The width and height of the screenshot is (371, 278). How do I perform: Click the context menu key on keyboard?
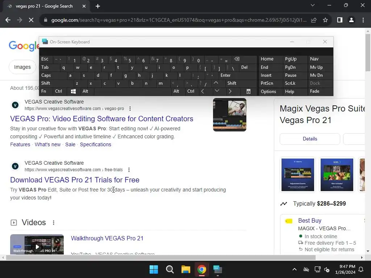(249, 91)
